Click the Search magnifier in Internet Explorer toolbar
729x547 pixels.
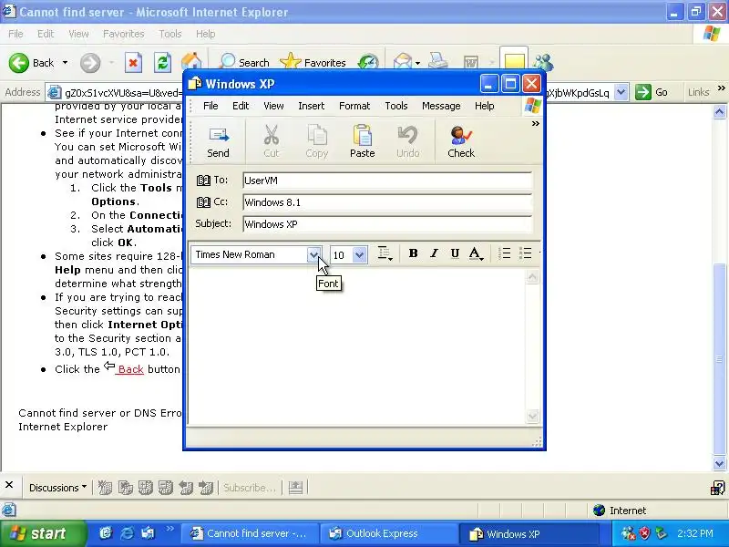(227, 61)
